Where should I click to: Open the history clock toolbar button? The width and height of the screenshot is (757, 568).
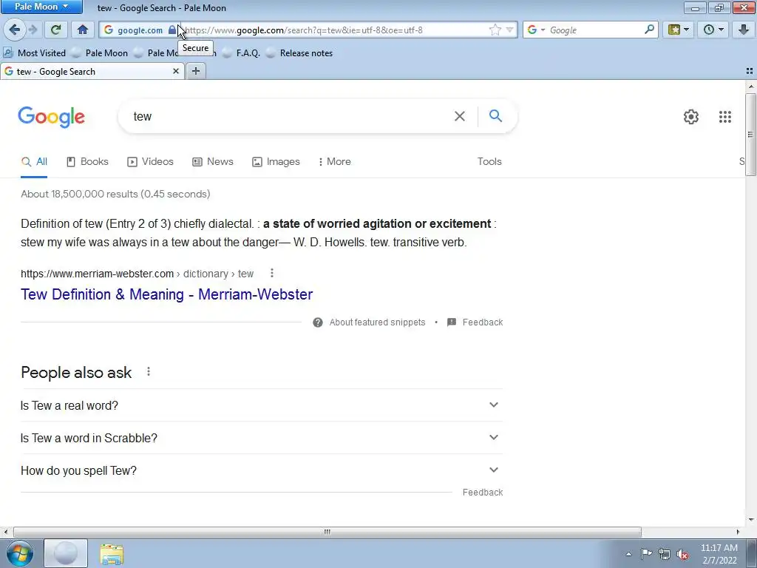tap(713, 30)
